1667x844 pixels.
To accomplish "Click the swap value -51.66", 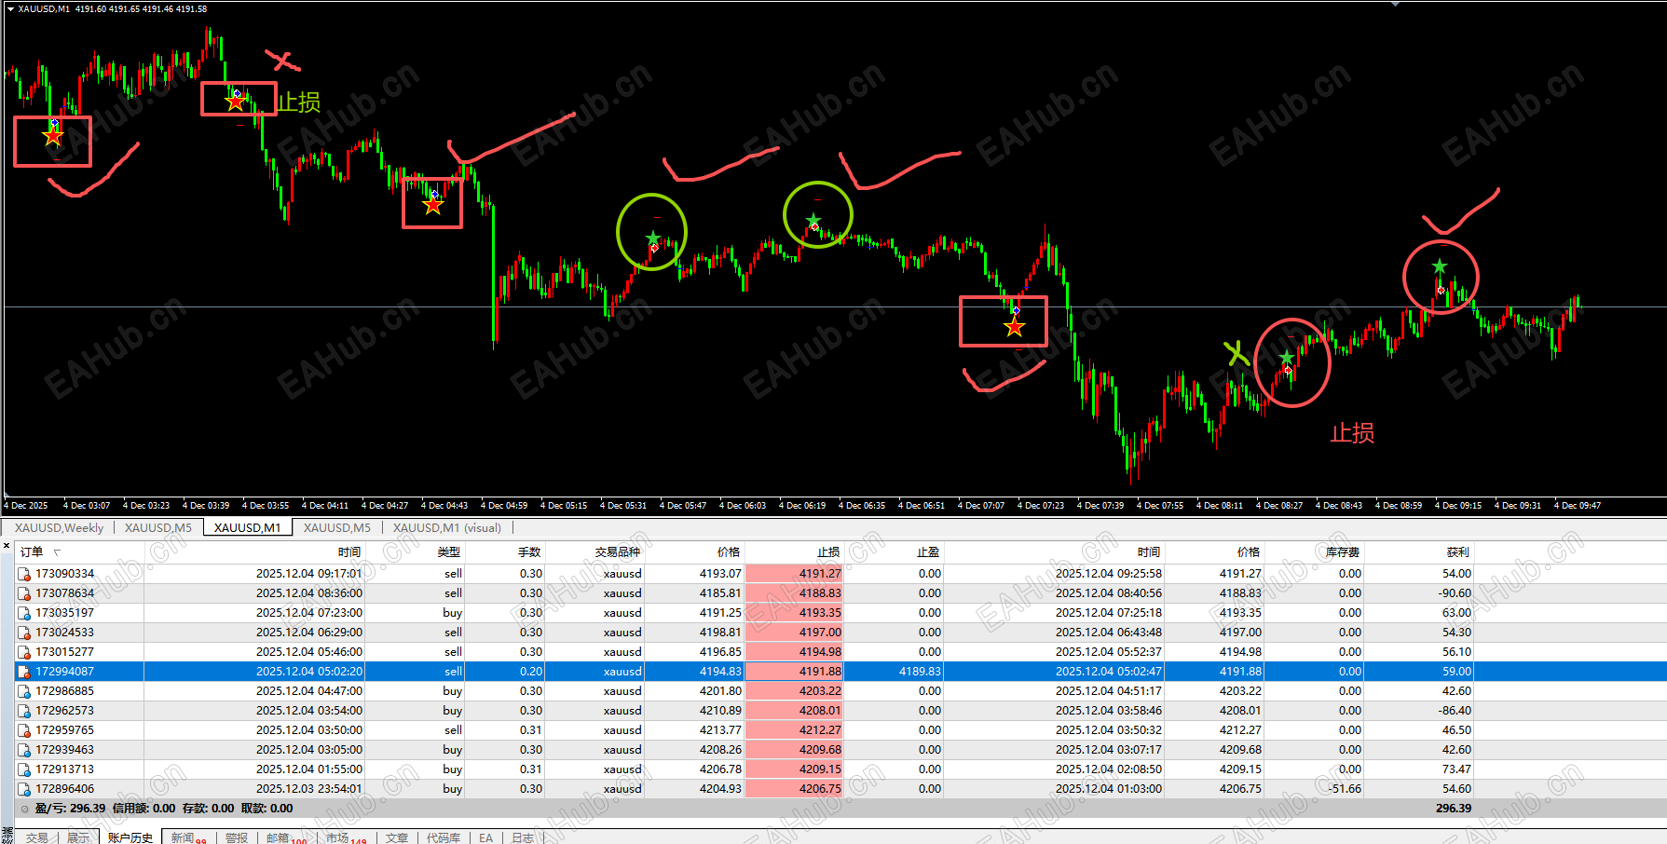I will [x=1345, y=789].
